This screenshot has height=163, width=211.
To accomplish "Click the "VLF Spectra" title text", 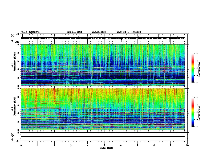I will tap(30, 32).
